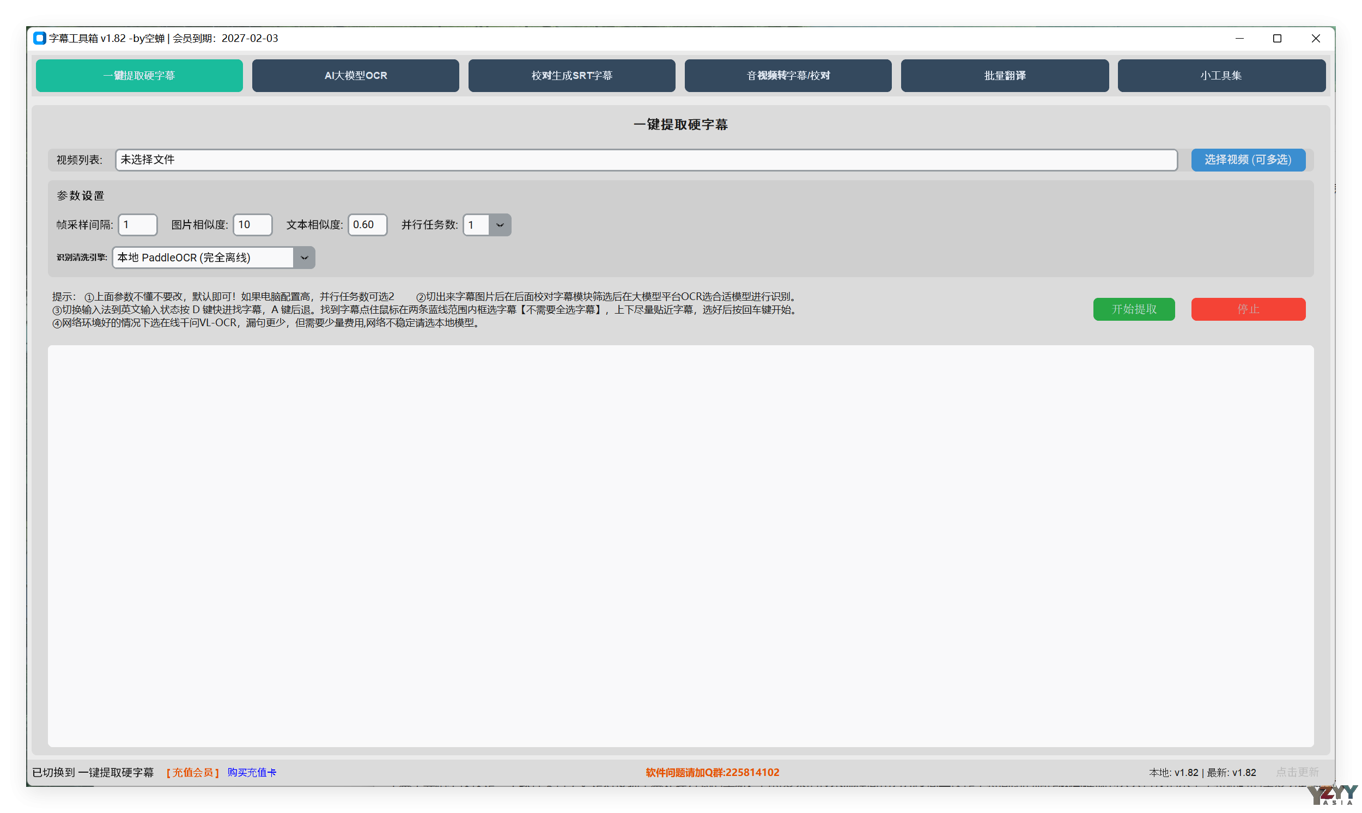Close the 字幕工具箱 window

point(1316,38)
